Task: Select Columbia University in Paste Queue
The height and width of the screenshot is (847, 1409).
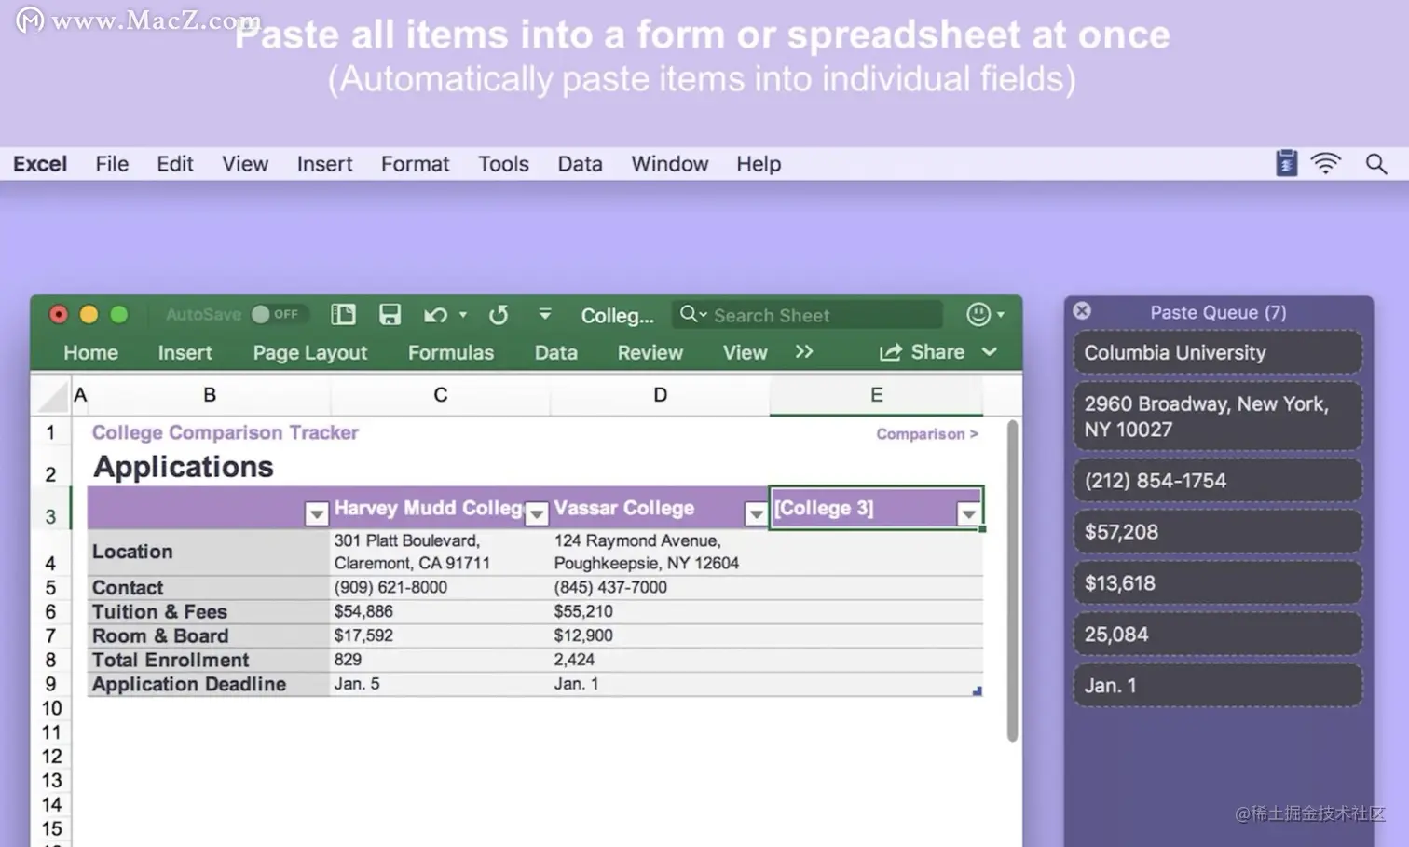Action: [1217, 353]
